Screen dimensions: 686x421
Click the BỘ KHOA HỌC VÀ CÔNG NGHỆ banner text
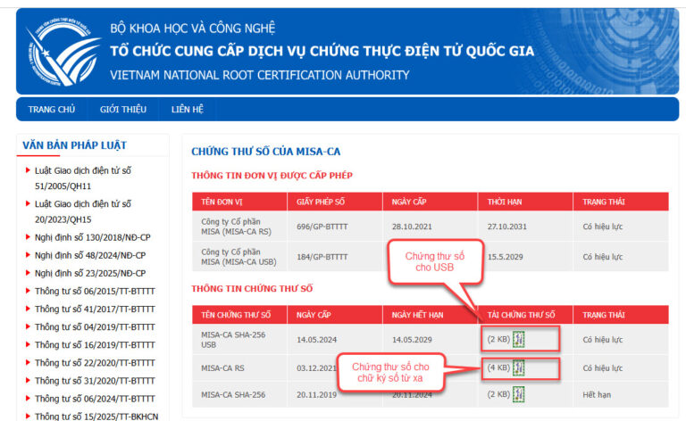tap(193, 29)
